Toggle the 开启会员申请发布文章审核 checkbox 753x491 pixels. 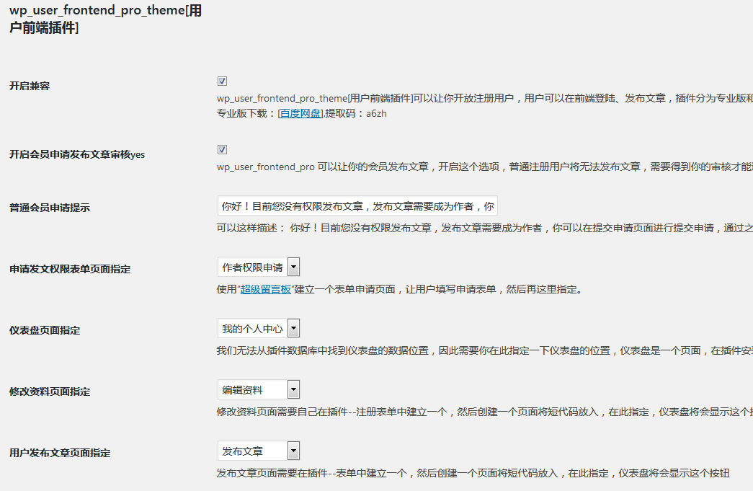(222, 149)
